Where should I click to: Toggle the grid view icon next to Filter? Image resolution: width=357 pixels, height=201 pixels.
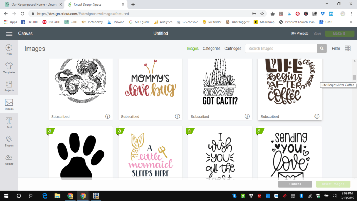click(348, 49)
